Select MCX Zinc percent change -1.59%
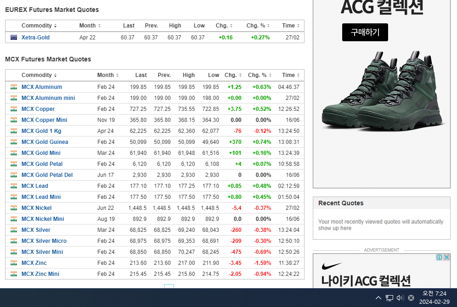This screenshot has height=307, width=457. point(262,263)
